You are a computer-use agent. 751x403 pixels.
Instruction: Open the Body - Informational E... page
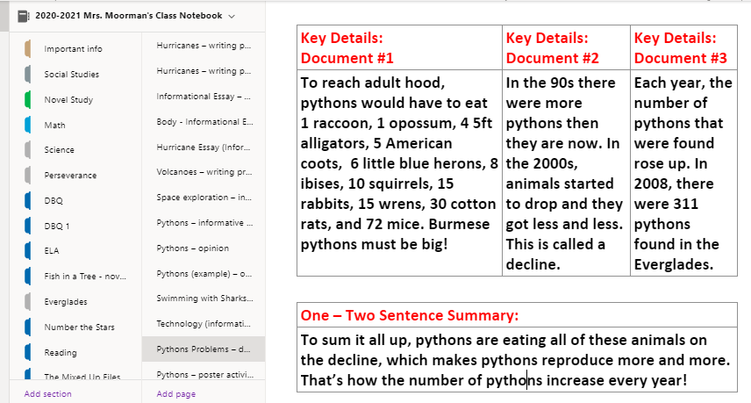204,122
